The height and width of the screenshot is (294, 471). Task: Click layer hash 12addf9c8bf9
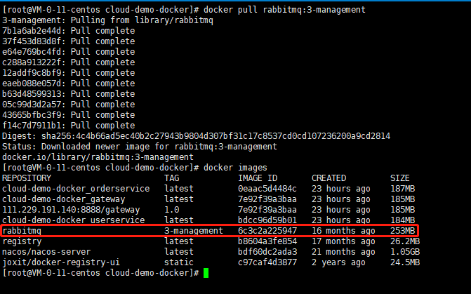(x=32, y=73)
